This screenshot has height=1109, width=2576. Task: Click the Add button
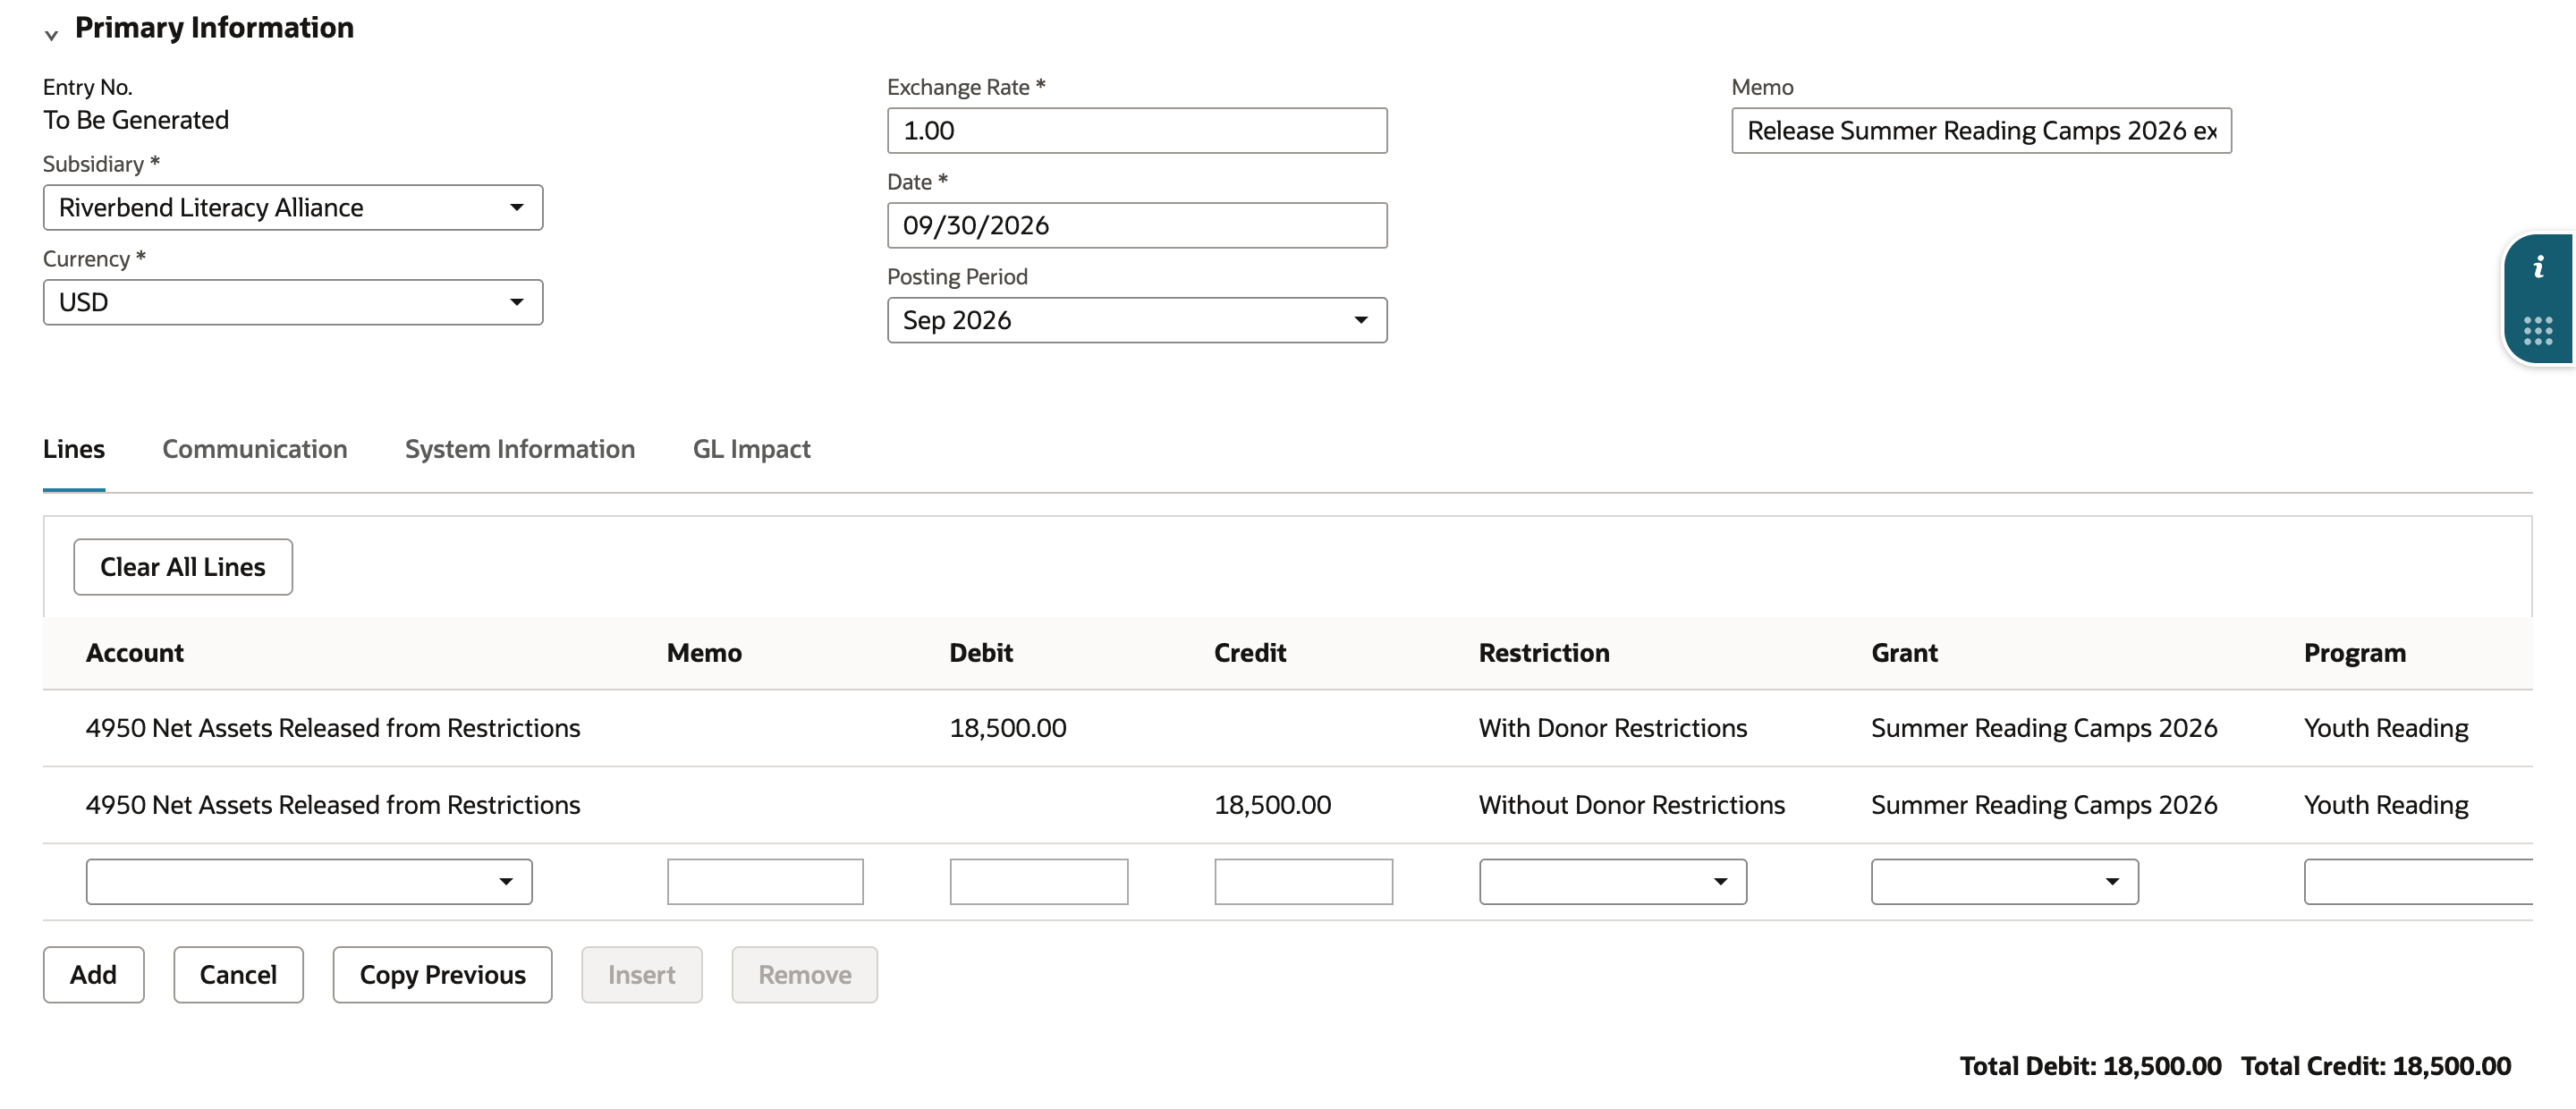[93, 975]
